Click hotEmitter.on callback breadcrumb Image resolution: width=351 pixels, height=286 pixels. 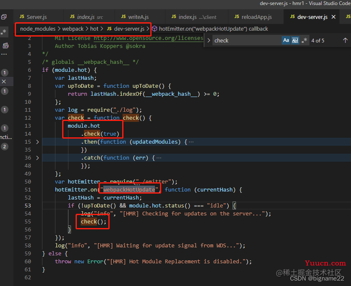click(x=213, y=29)
